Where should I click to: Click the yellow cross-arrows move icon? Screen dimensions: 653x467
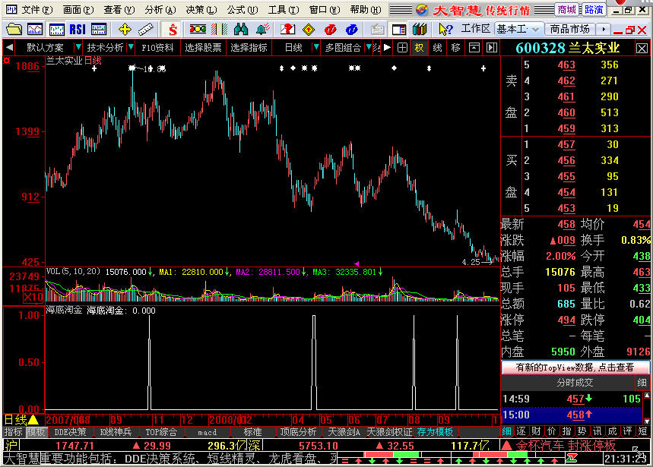tap(125, 30)
